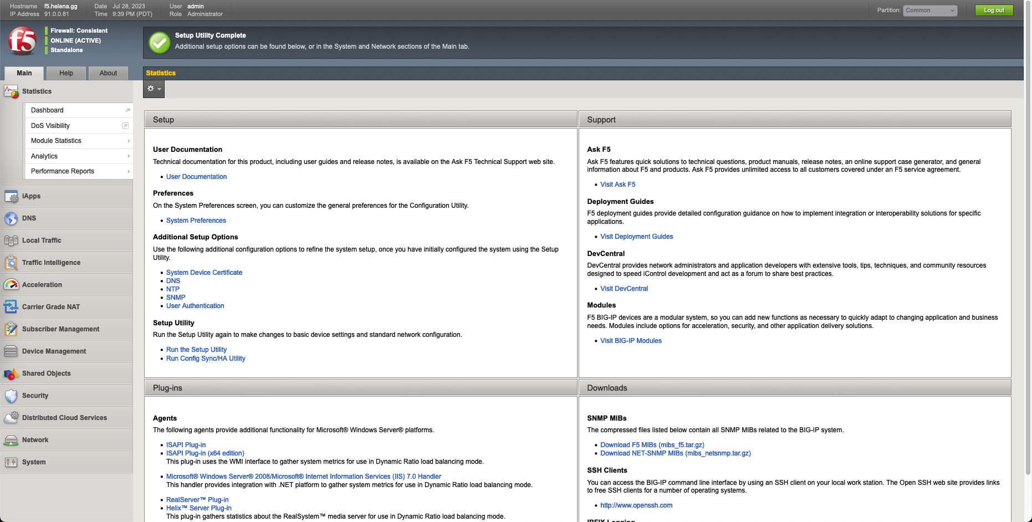1032x522 pixels.
Task: Open the System Device Certificate link
Action: coord(204,273)
